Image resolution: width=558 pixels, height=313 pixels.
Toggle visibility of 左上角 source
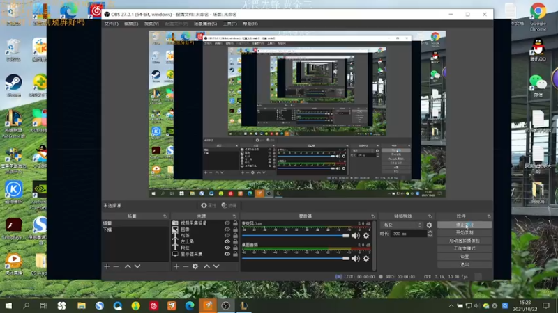[227, 241]
